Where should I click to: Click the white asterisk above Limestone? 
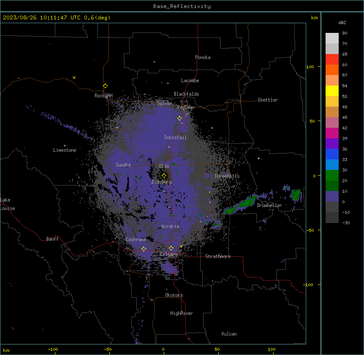[65, 146]
